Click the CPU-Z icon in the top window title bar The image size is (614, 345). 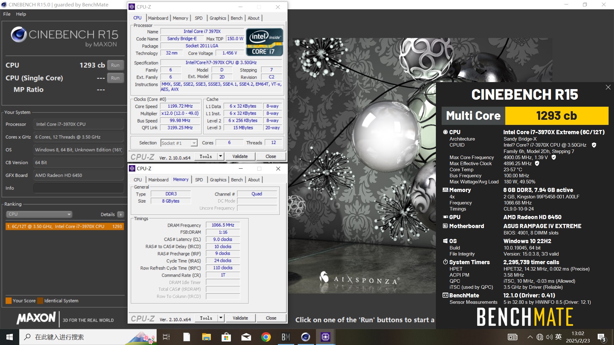(132, 7)
